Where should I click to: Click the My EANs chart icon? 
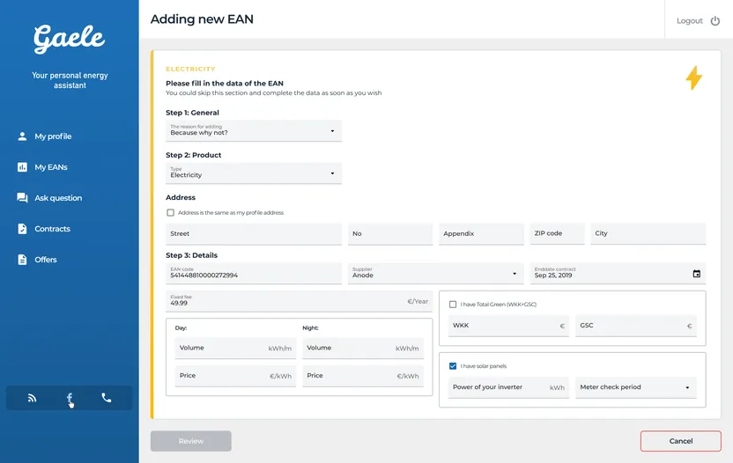point(22,167)
